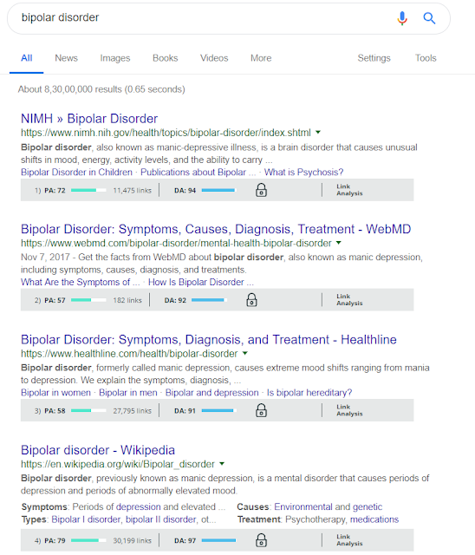This screenshot has width=475, height=555.
Task: Click the Wikipedia link 'medications'
Action: [x=374, y=519]
